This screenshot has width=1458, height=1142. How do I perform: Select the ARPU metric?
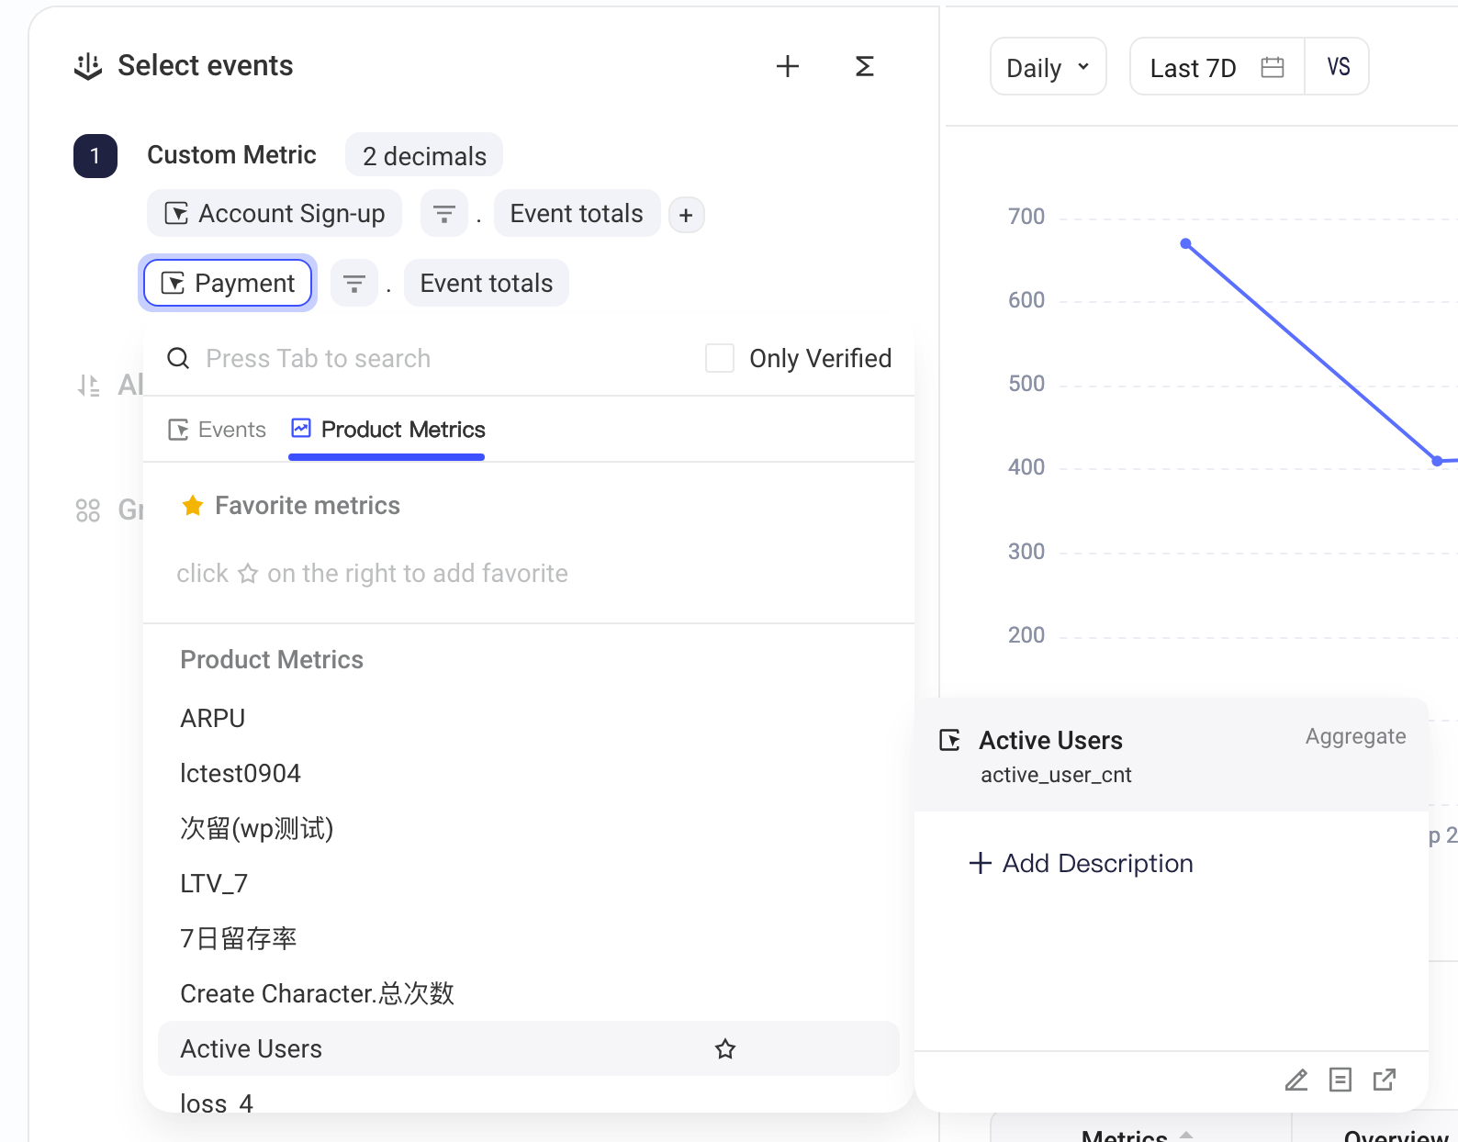point(529,719)
